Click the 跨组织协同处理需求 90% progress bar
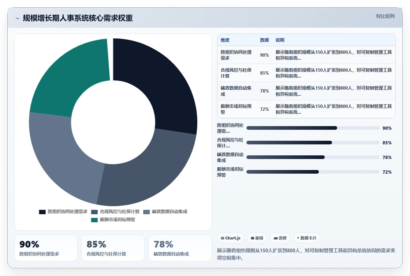The height and width of the screenshot is (276, 410). point(313,128)
